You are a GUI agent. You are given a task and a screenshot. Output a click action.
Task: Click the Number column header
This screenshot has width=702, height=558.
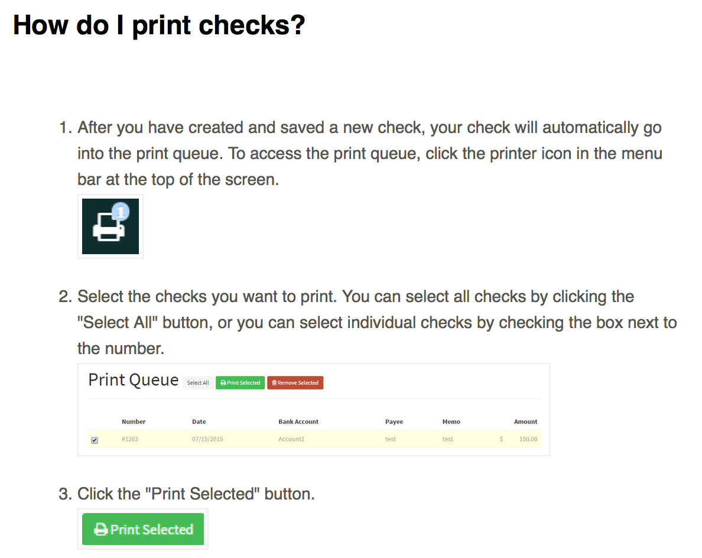coord(134,421)
